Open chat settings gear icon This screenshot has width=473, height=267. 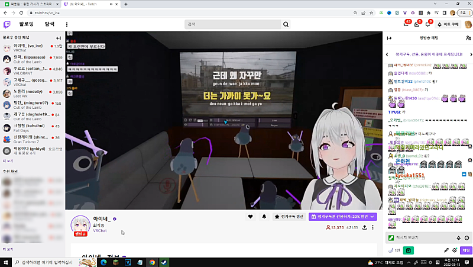455,250
